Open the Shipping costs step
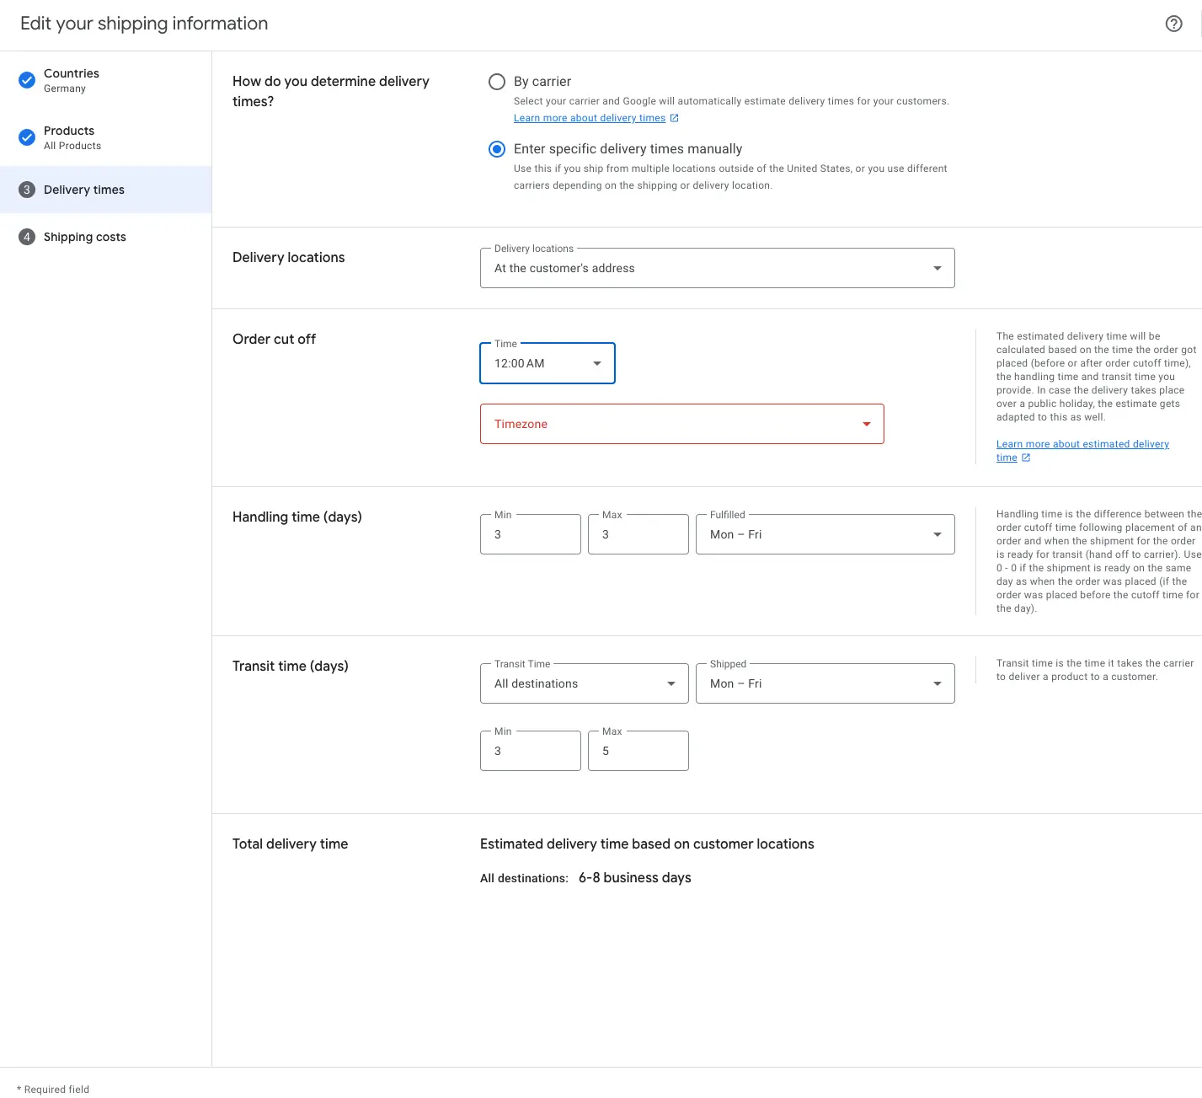 pos(105,237)
